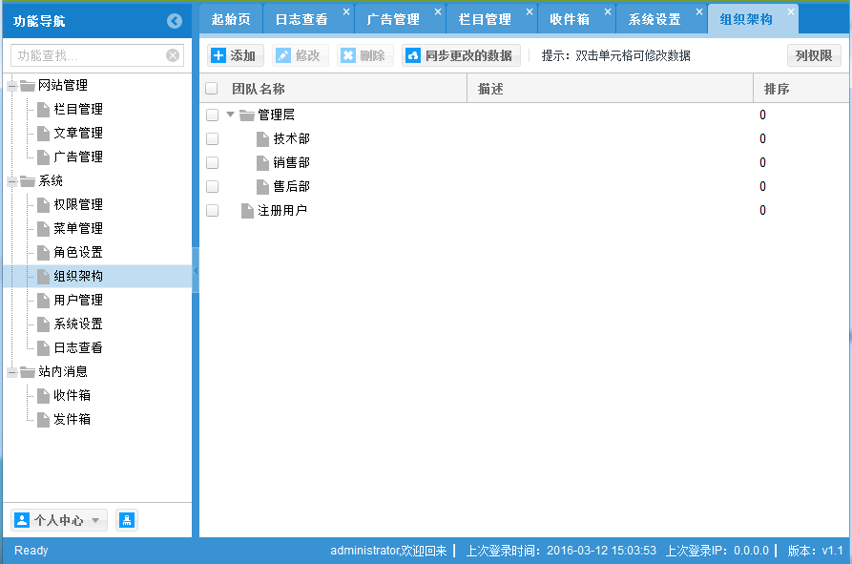Select the checkbox beside 技术部

click(x=214, y=138)
